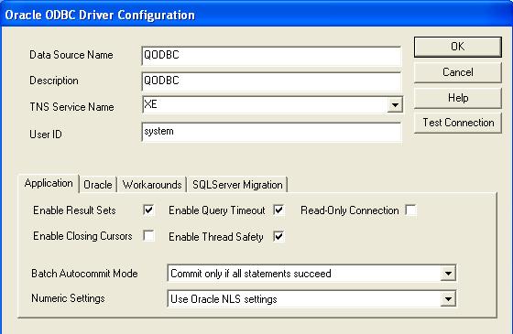Click the OK button
The height and width of the screenshot is (334, 513).
click(x=457, y=47)
